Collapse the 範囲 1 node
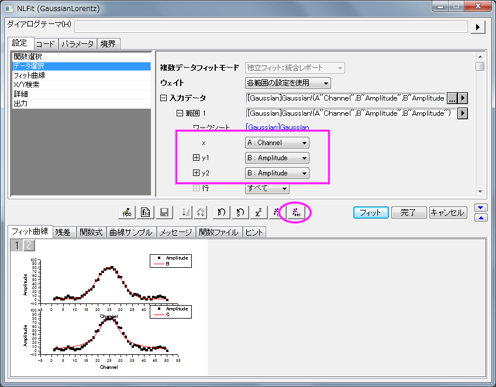This screenshot has height=387, width=496. pos(180,113)
